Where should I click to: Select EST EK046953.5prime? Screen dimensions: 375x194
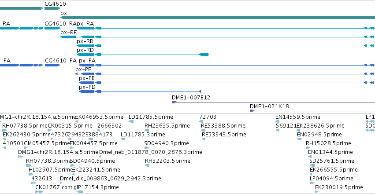click(99, 117)
